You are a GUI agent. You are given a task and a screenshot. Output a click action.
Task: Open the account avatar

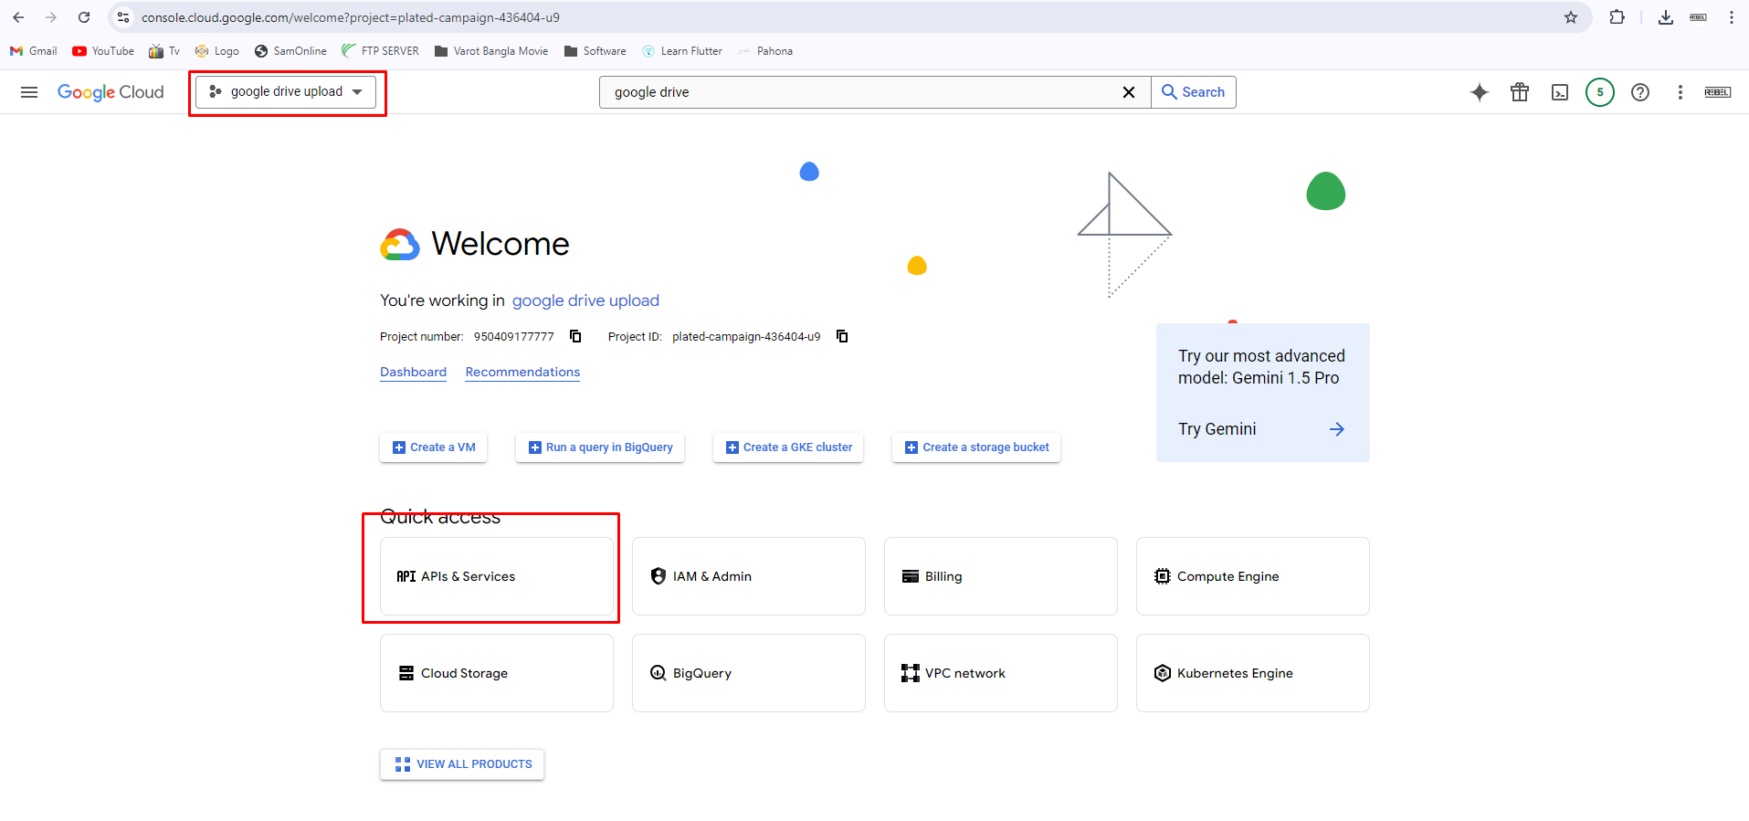pos(1718,92)
